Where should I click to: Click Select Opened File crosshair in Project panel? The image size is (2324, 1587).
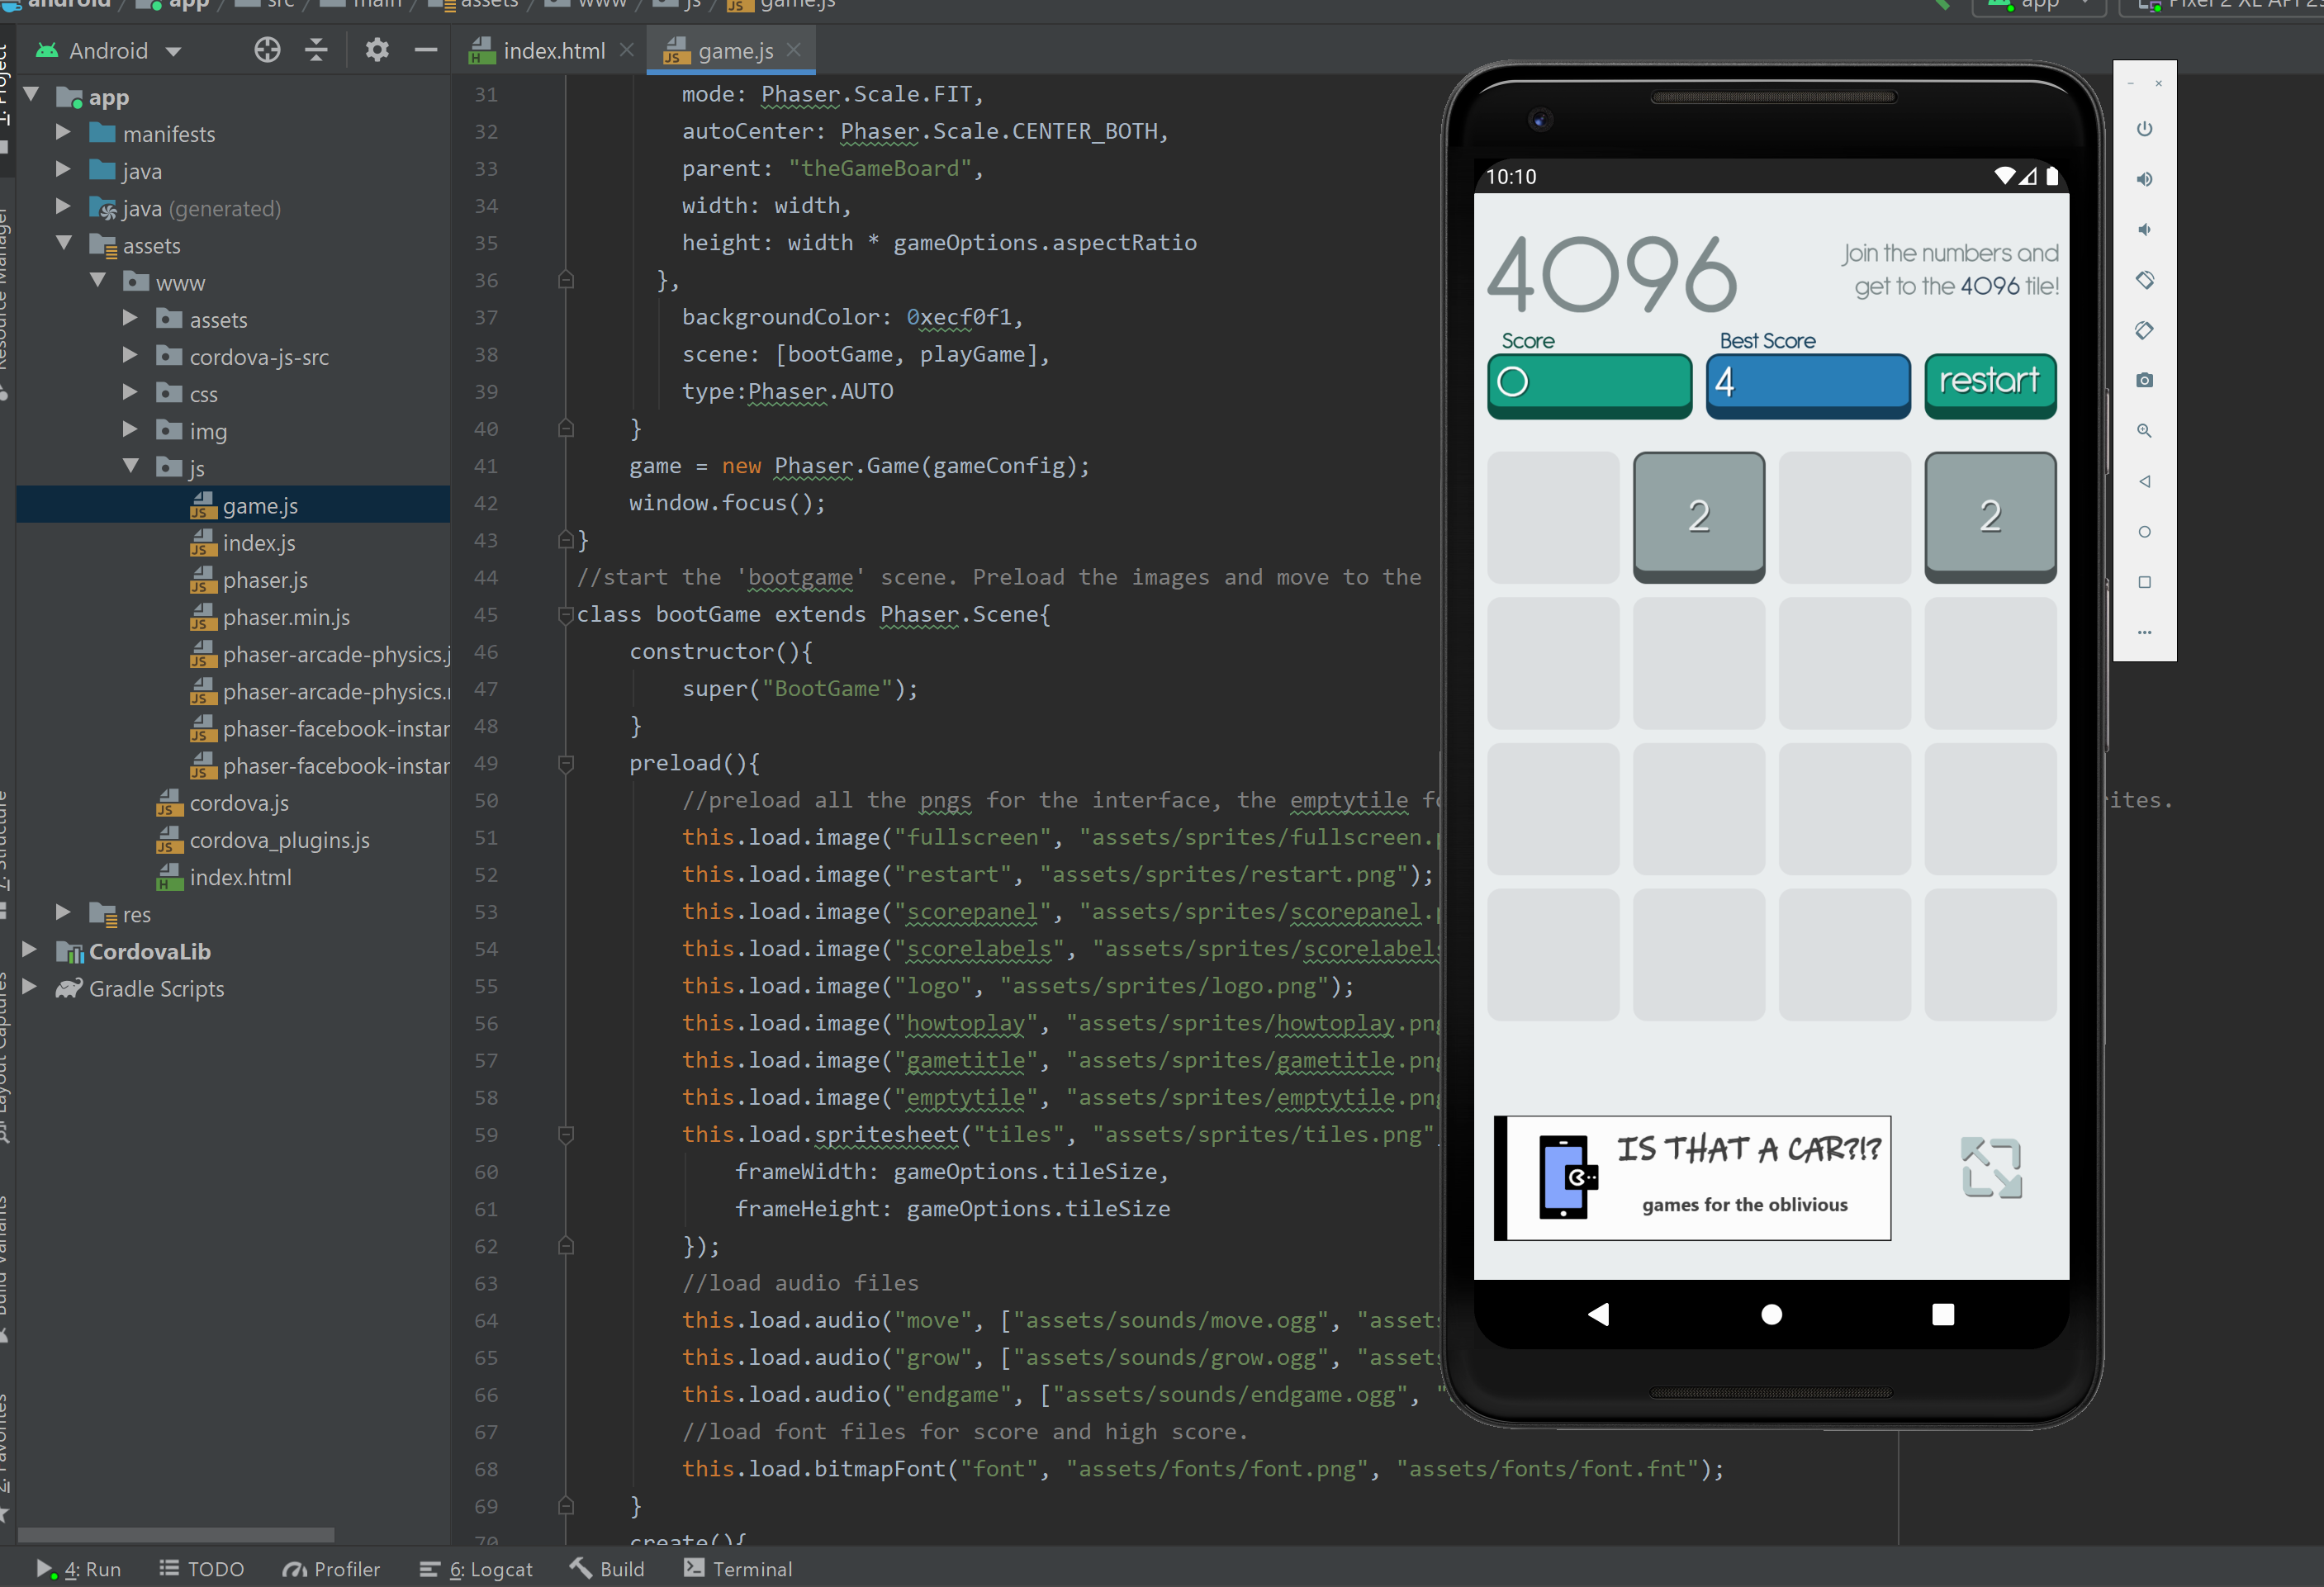pyautogui.click(x=267, y=49)
